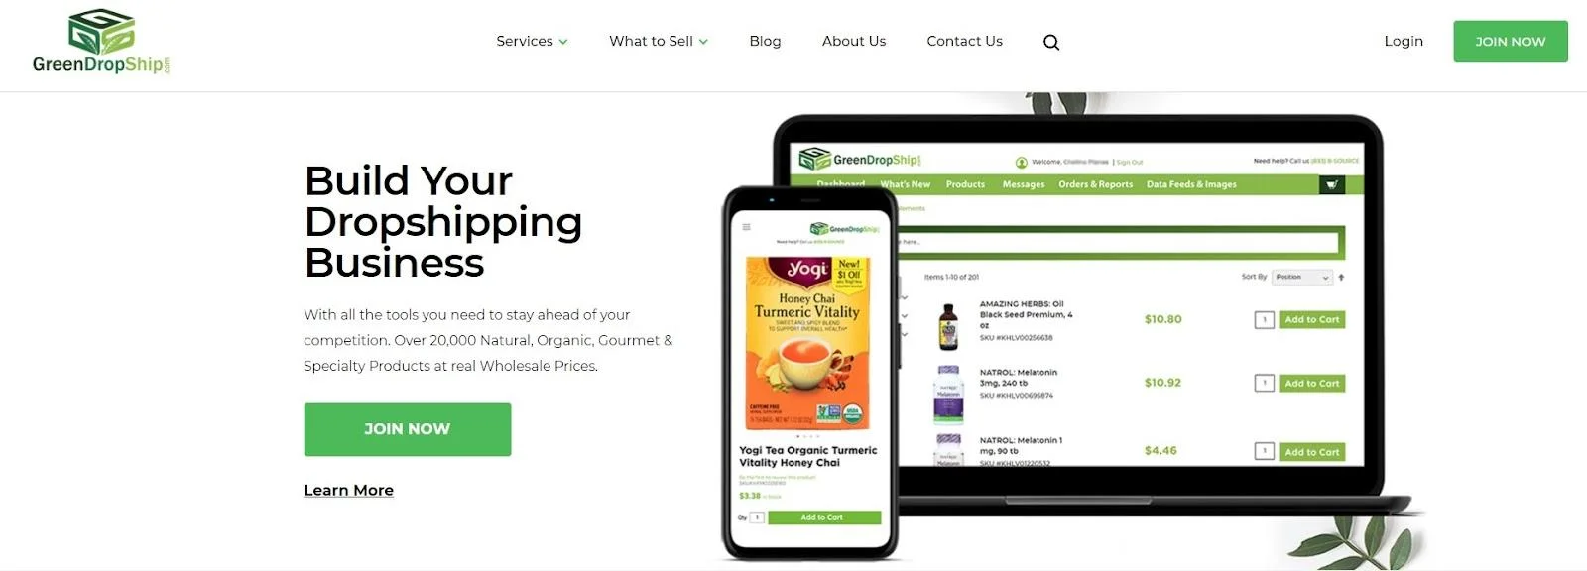This screenshot has height=571, width=1587.
Task: Click the user profile icon beside Welcome text
Action: click(x=1021, y=162)
